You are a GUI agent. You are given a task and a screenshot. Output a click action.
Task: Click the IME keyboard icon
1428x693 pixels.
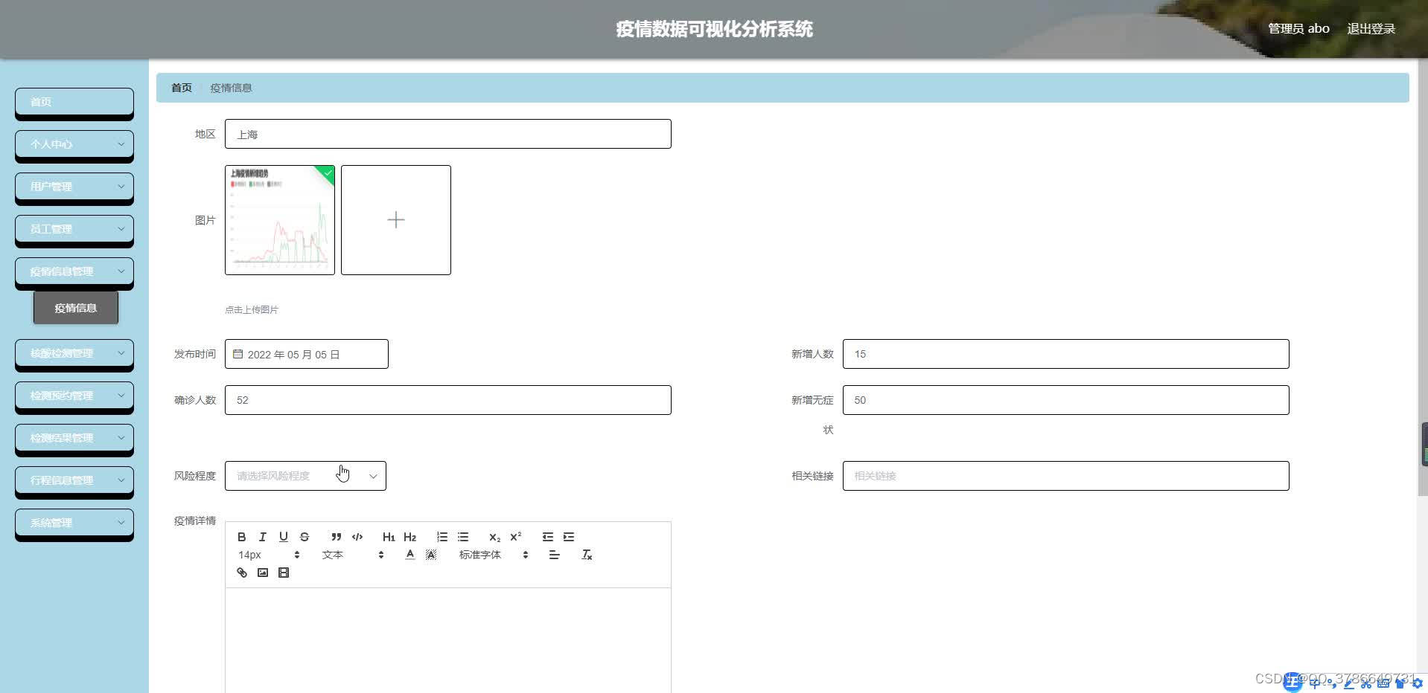click(1383, 683)
